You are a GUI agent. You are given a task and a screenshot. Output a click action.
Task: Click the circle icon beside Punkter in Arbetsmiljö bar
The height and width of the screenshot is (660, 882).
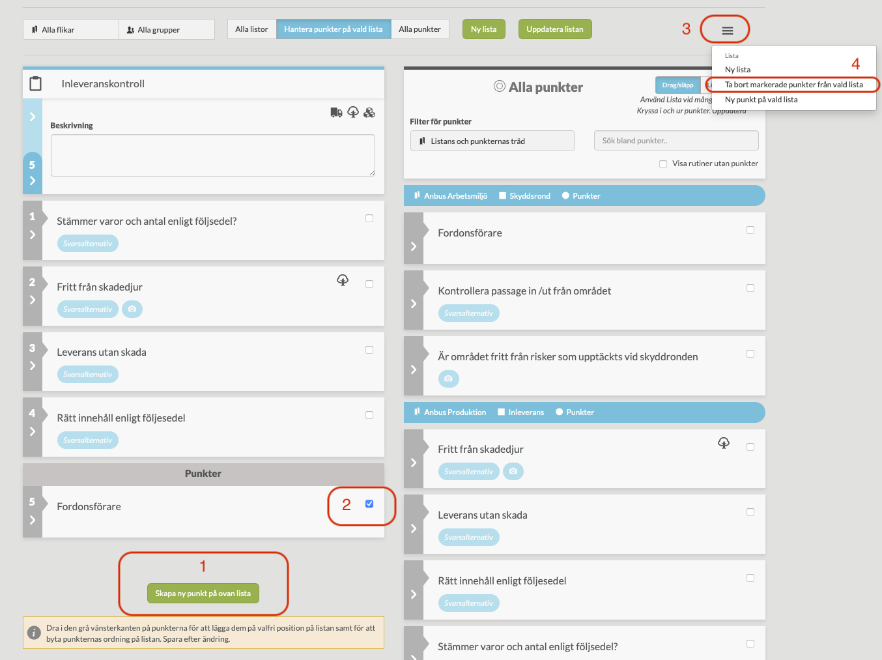click(x=565, y=195)
